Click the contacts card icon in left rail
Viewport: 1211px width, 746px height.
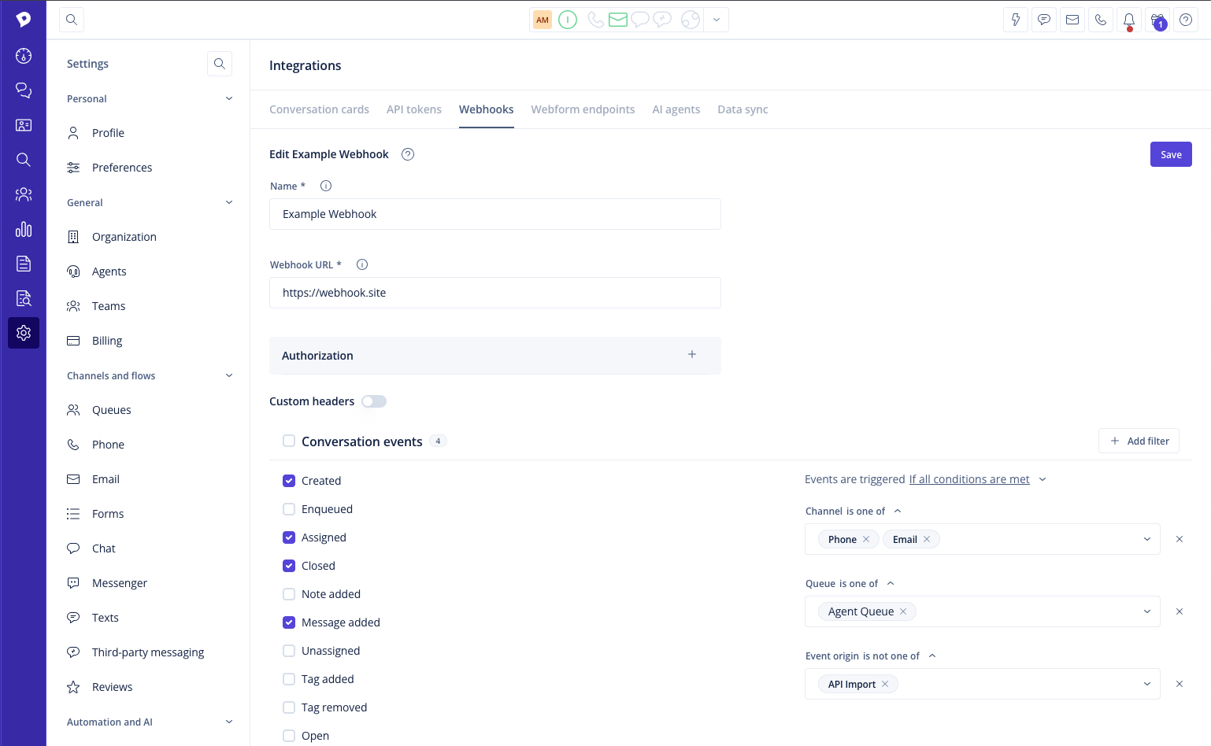(x=24, y=125)
